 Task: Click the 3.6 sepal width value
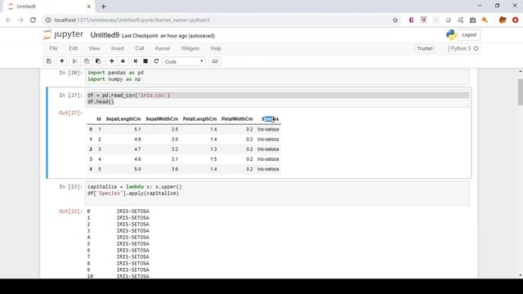tap(175, 169)
